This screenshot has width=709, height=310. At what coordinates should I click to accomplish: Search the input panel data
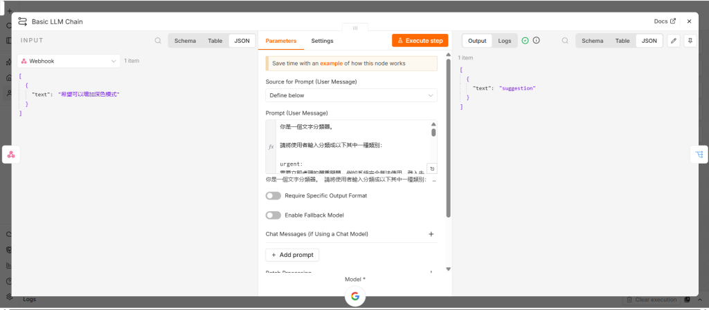158,41
